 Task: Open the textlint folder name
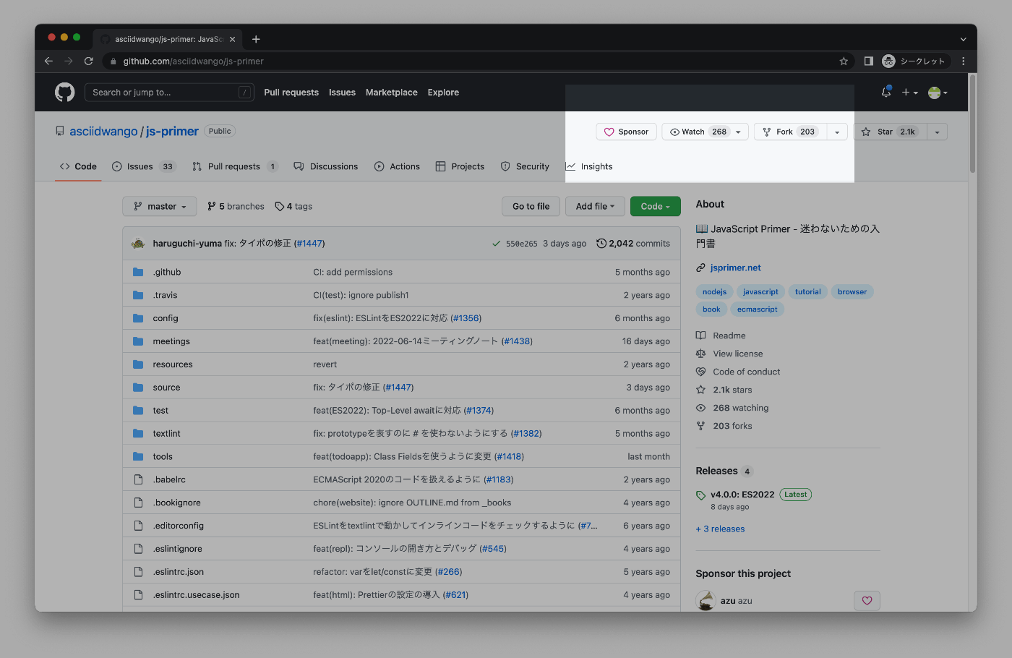(x=167, y=433)
